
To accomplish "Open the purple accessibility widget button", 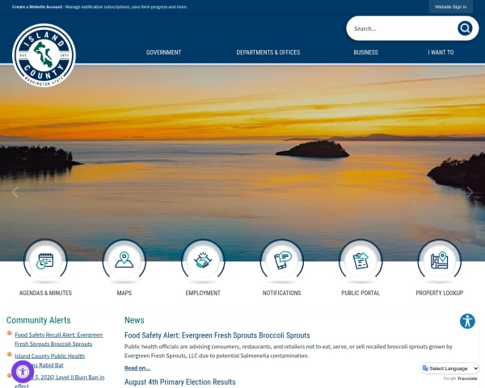I will point(23,372).
